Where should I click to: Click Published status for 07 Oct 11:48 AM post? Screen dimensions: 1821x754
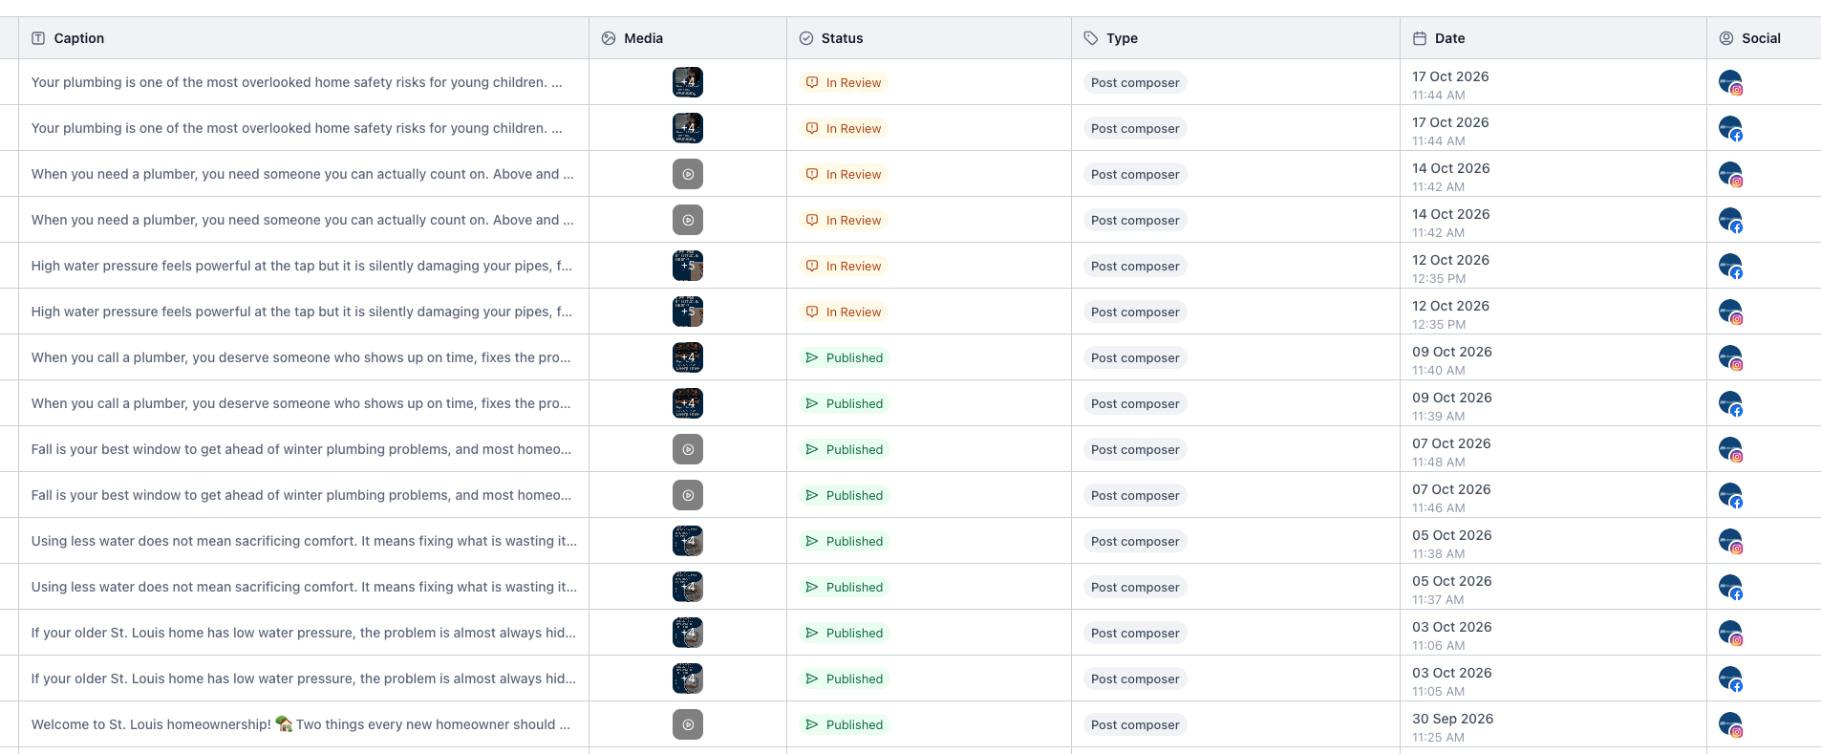(845, 449)
